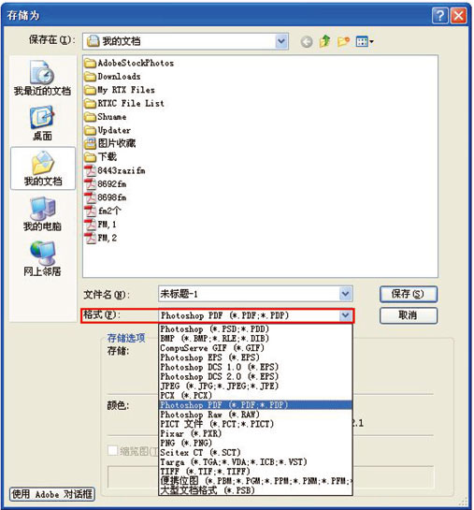Create a new folder
Screen dimensions: 474x510
[x=343, y=41]
